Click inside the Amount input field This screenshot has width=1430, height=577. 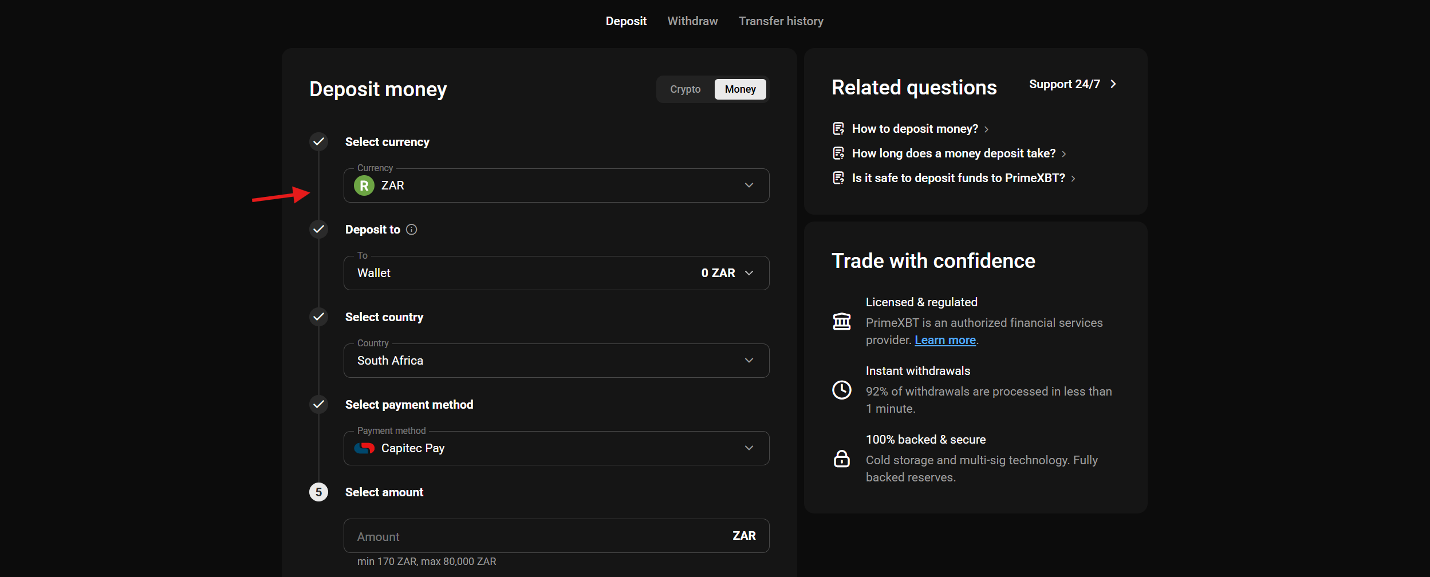tap(515, 536)
